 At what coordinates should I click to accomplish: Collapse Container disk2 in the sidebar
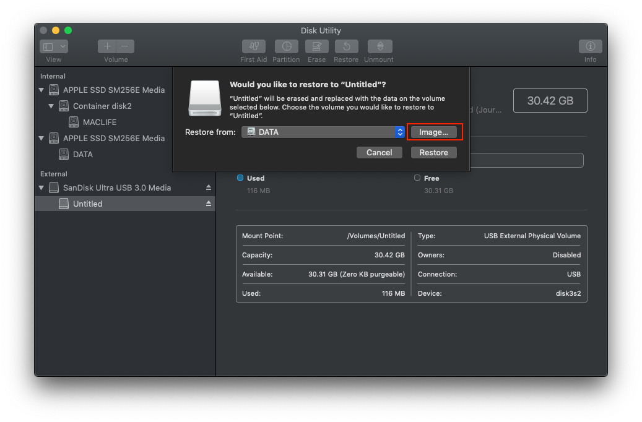[x=51, y=106]
